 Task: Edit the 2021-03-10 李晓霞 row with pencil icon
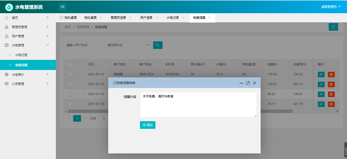[321, 74]
